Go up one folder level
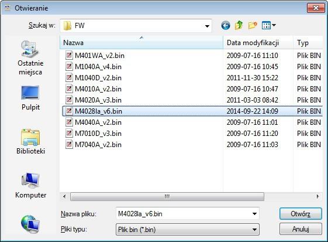This screenshot has width=328, height=242. tap(239, 25)
